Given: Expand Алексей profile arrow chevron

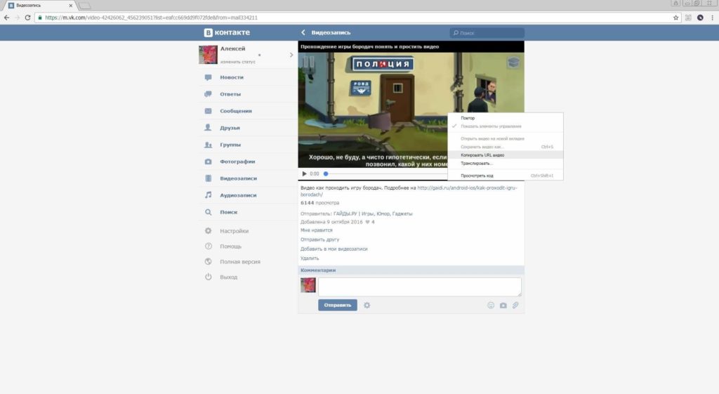Looking at the screenshot, I should click(x=291, y=55).
